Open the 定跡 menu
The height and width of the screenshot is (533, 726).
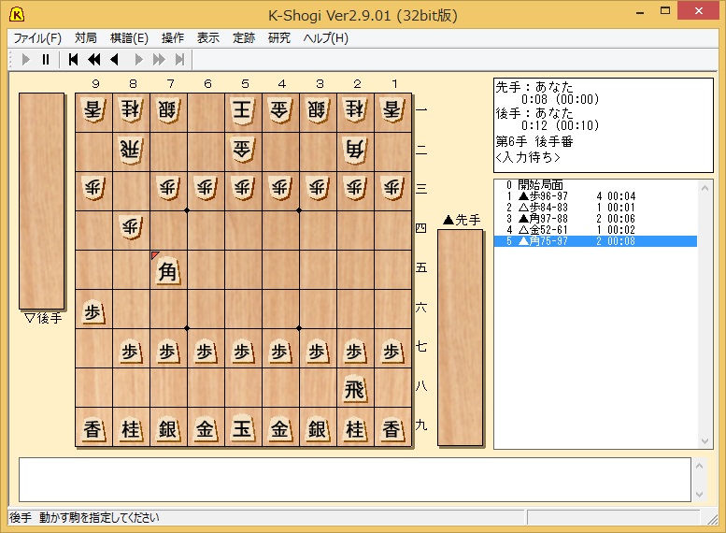tap(244, 38)
